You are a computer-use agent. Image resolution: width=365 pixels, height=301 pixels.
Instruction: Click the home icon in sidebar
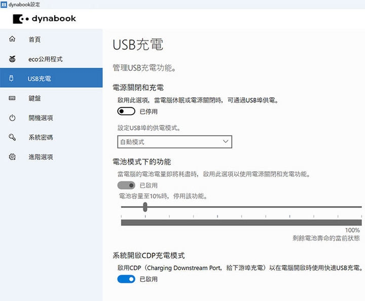coord(12,39)
